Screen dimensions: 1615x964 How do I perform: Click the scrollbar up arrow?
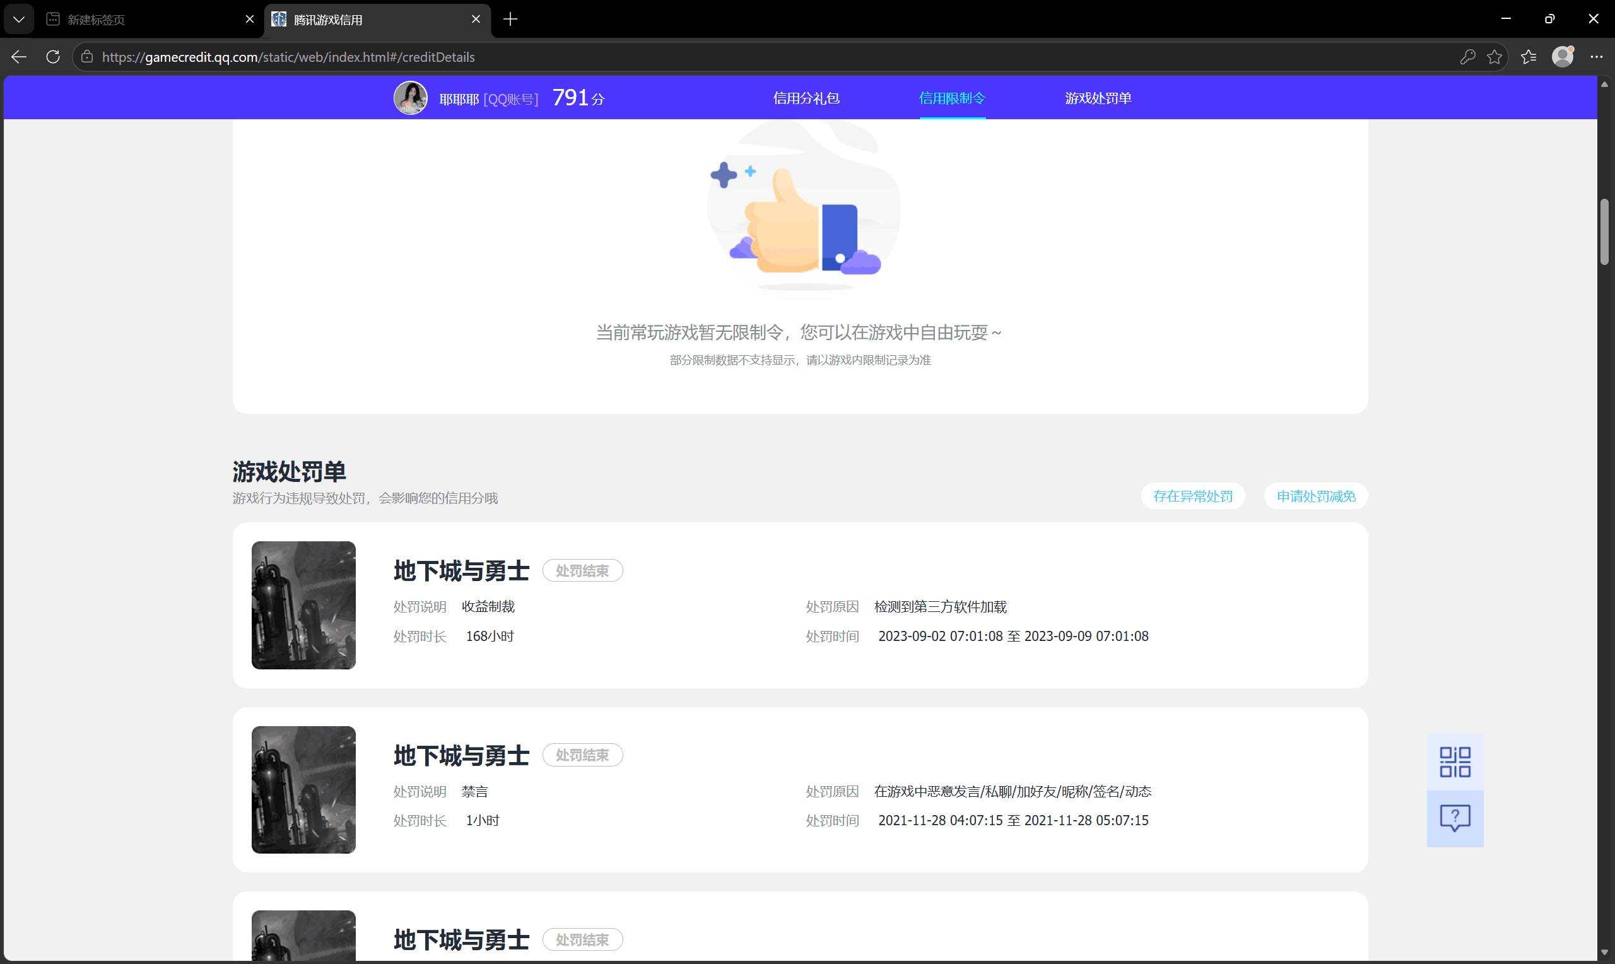tap(1604, 85)
